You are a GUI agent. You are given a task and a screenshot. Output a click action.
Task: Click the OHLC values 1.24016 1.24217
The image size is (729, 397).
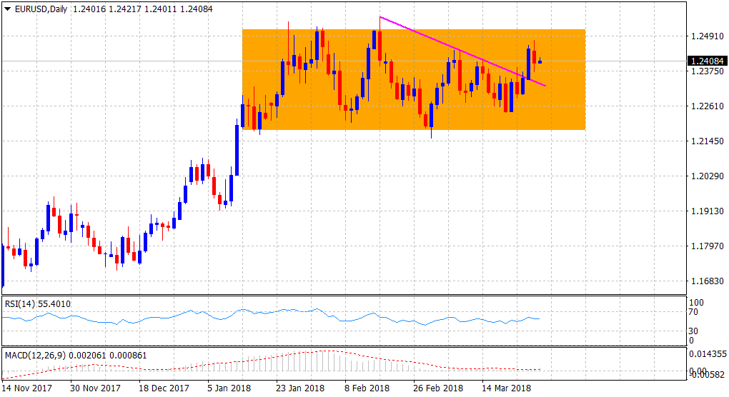107,9
